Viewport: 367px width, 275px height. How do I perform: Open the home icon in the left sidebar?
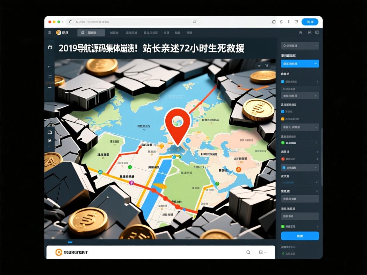coord(50,46)
